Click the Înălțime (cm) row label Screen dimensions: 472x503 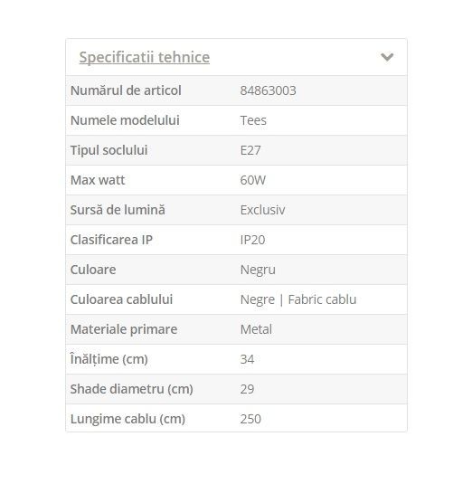(x=109, y=359)
